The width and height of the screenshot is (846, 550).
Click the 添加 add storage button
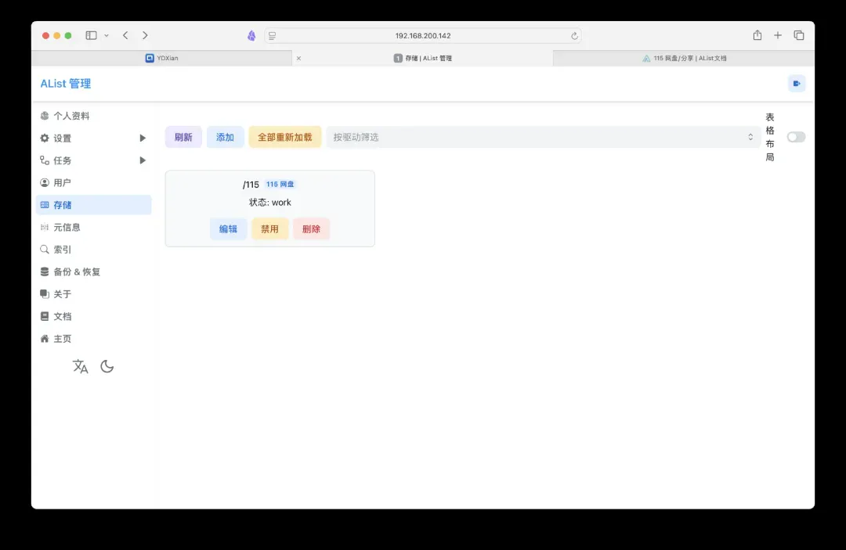[x=225, y=137]
